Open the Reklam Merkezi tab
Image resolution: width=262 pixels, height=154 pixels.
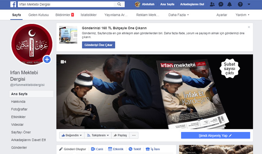point(148,15)
